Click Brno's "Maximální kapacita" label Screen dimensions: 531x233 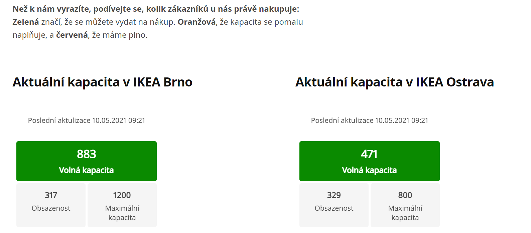tap(122, 213)
